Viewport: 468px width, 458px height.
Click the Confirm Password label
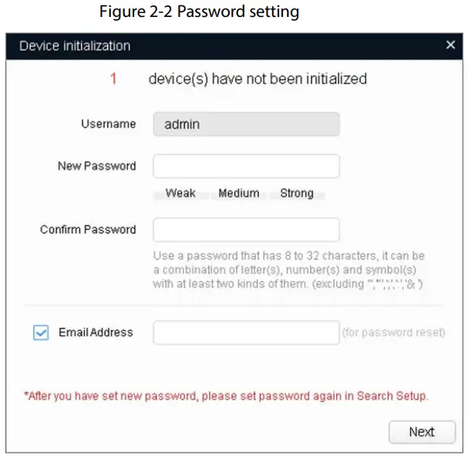tap(88, 230)
